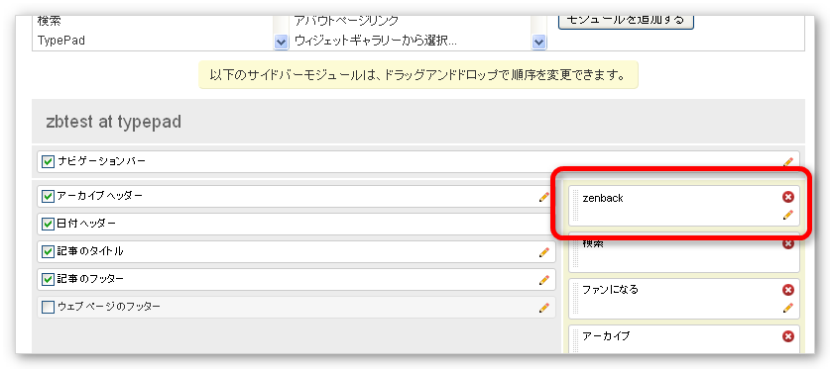Delete the アーカイブ sidebar module
The height and width of the screenshot is (369, 830).
tap(788, 336)
